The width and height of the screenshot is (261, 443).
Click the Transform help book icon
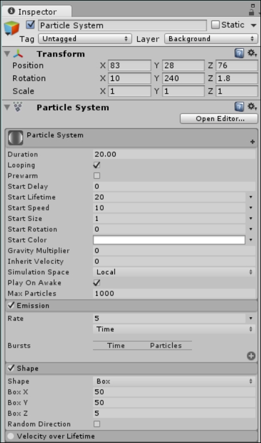pyautogui.click(x=239, y=53)
